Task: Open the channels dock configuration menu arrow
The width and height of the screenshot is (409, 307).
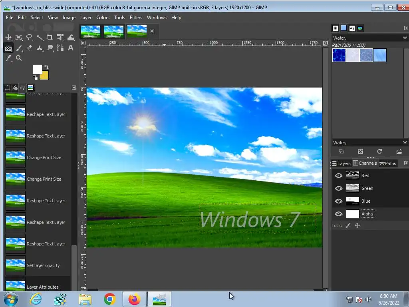Action: [406, 163]
